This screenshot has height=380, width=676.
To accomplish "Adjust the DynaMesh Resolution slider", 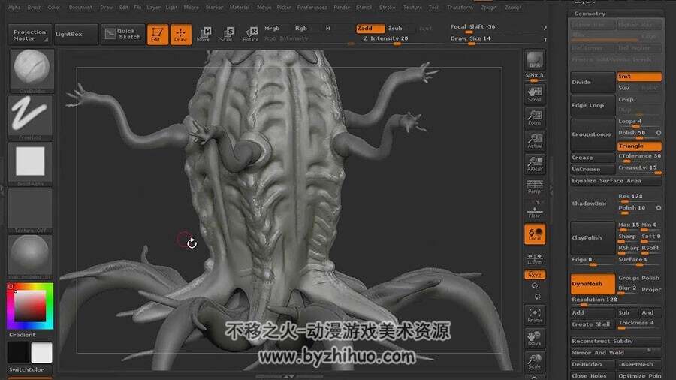I will 616,300.
